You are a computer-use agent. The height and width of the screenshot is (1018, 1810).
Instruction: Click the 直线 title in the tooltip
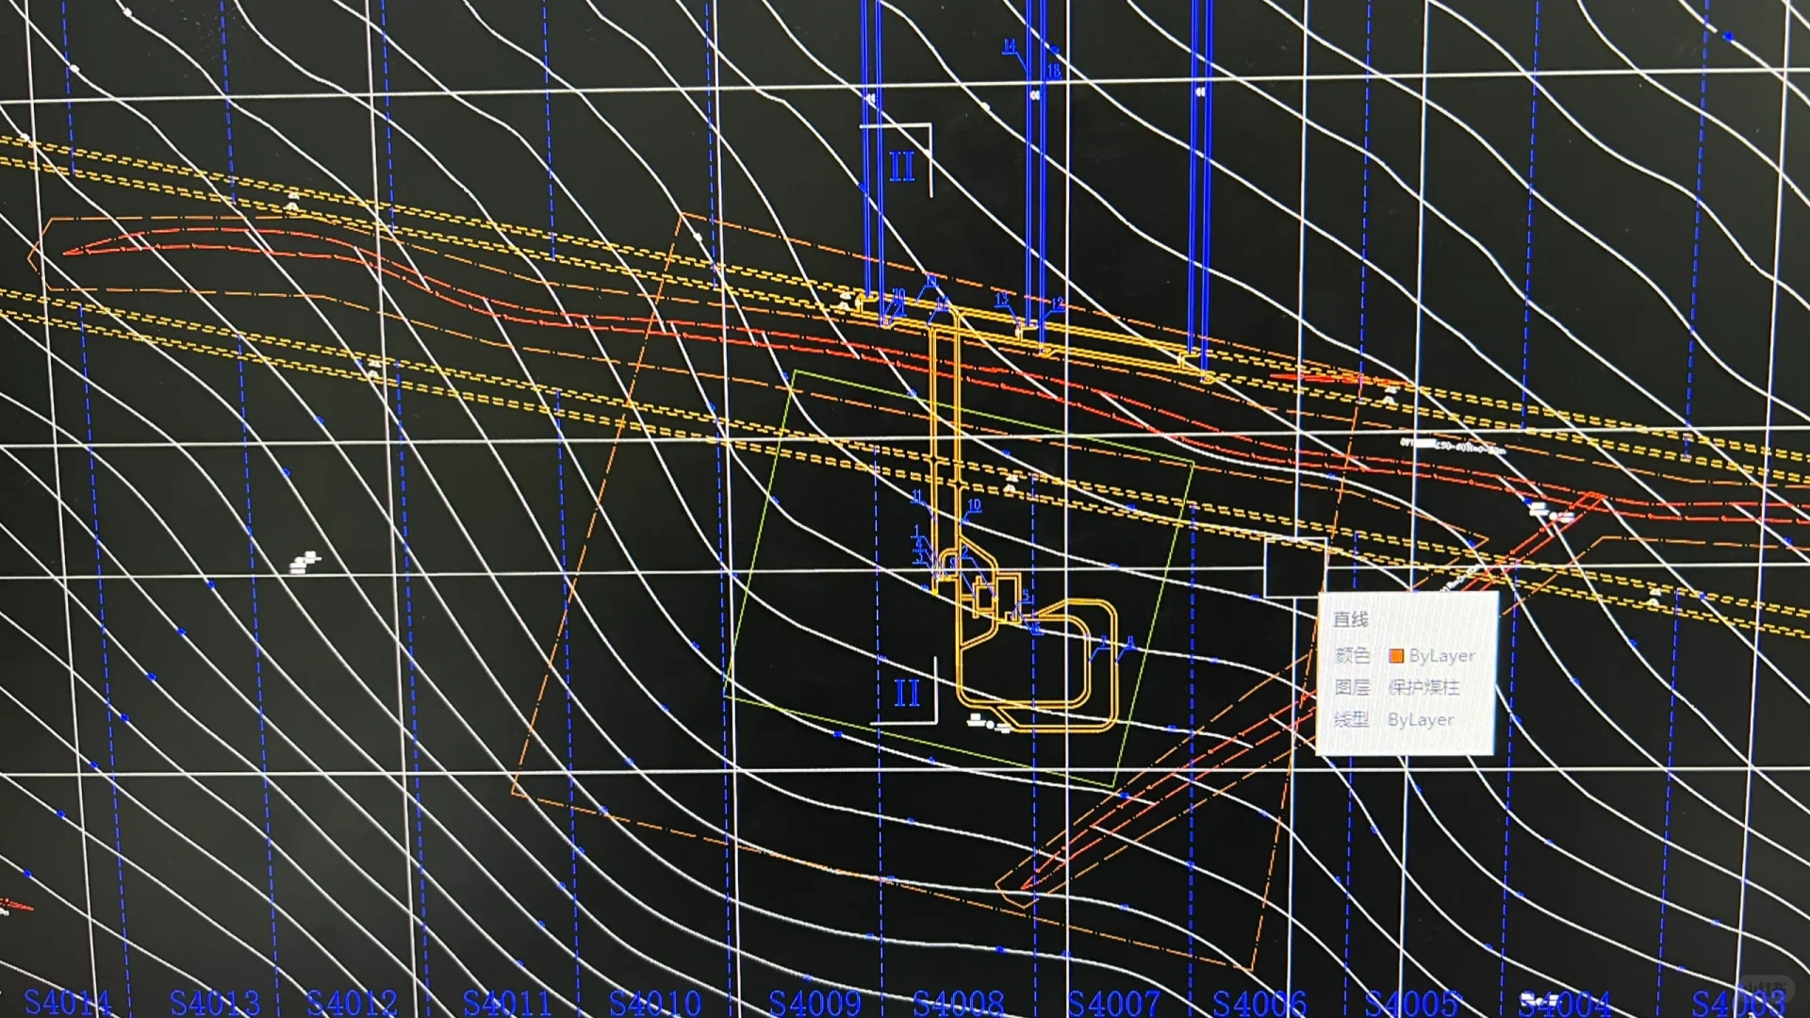1350,619
